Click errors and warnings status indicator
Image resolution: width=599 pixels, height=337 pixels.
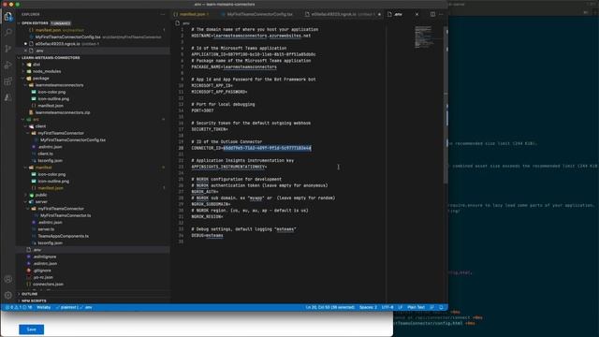(19, 307)
